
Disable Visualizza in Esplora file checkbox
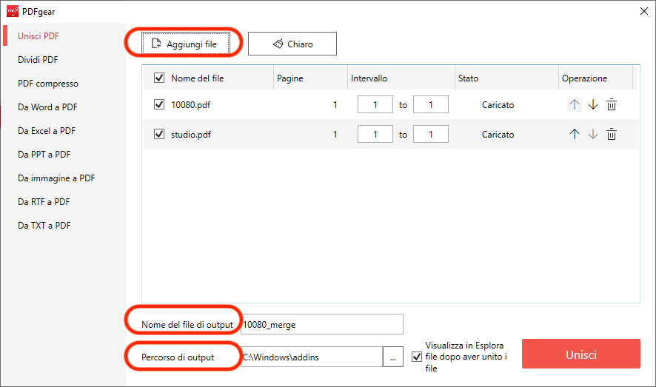coord(416,357)
